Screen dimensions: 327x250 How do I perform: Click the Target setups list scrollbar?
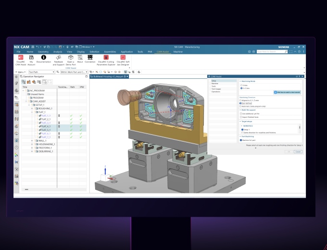coord(300,128)
